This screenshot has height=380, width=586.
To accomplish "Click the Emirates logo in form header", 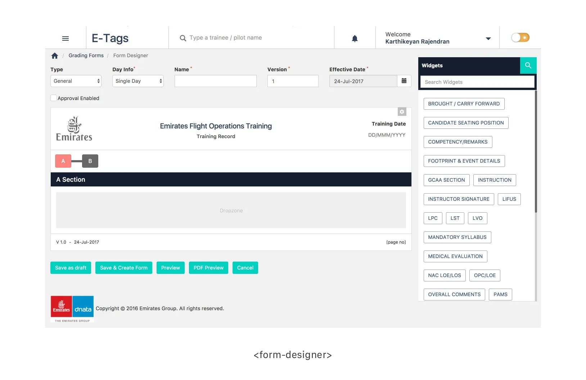I will click(74, 128).
